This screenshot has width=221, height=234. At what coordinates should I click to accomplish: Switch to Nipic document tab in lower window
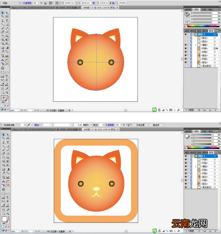(45, 129)
